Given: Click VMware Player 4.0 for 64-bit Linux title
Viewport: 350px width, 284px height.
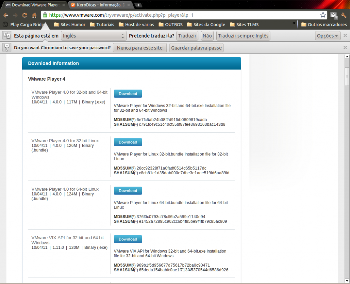Looking at the screenshot, I should tap(65, 189).
